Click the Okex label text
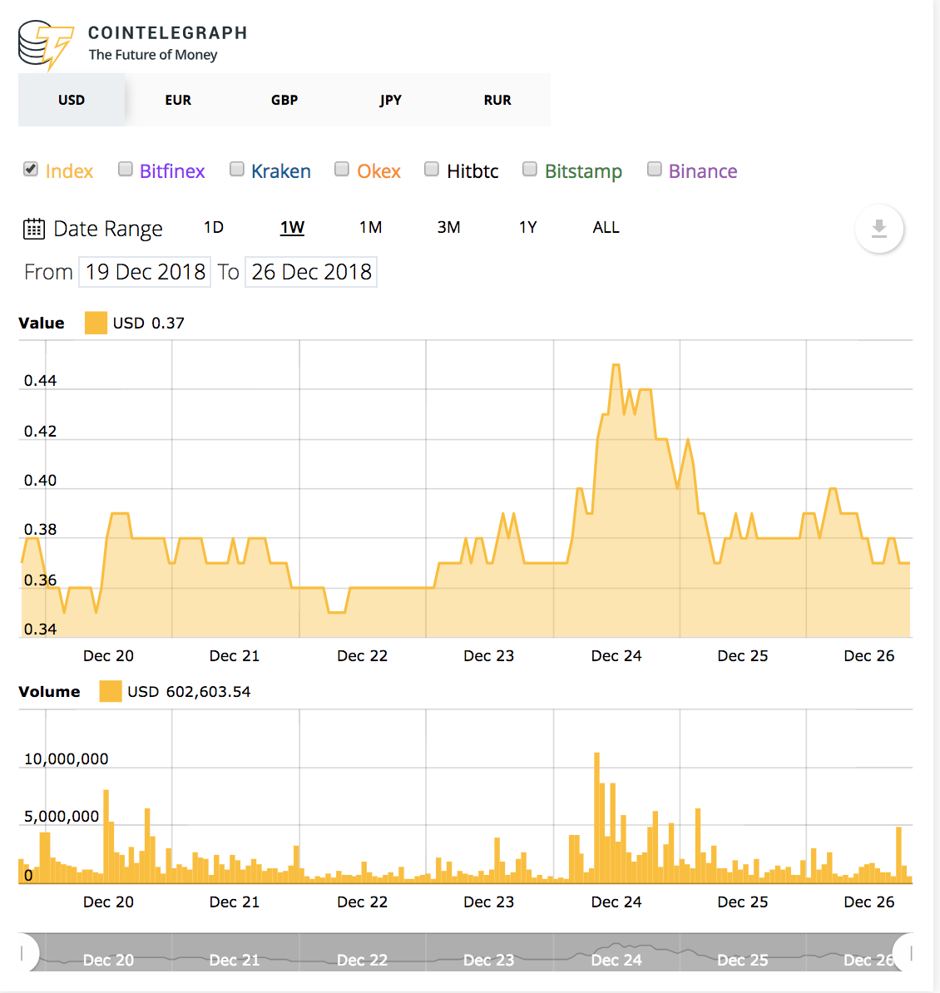940x993 pixels. pos(378,171)
